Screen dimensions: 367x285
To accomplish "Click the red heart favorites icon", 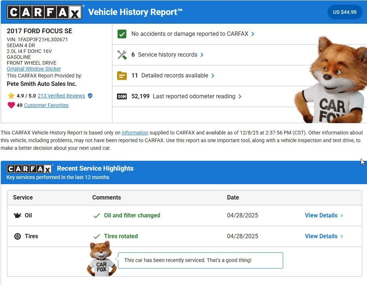I will (x=11, y=105).
